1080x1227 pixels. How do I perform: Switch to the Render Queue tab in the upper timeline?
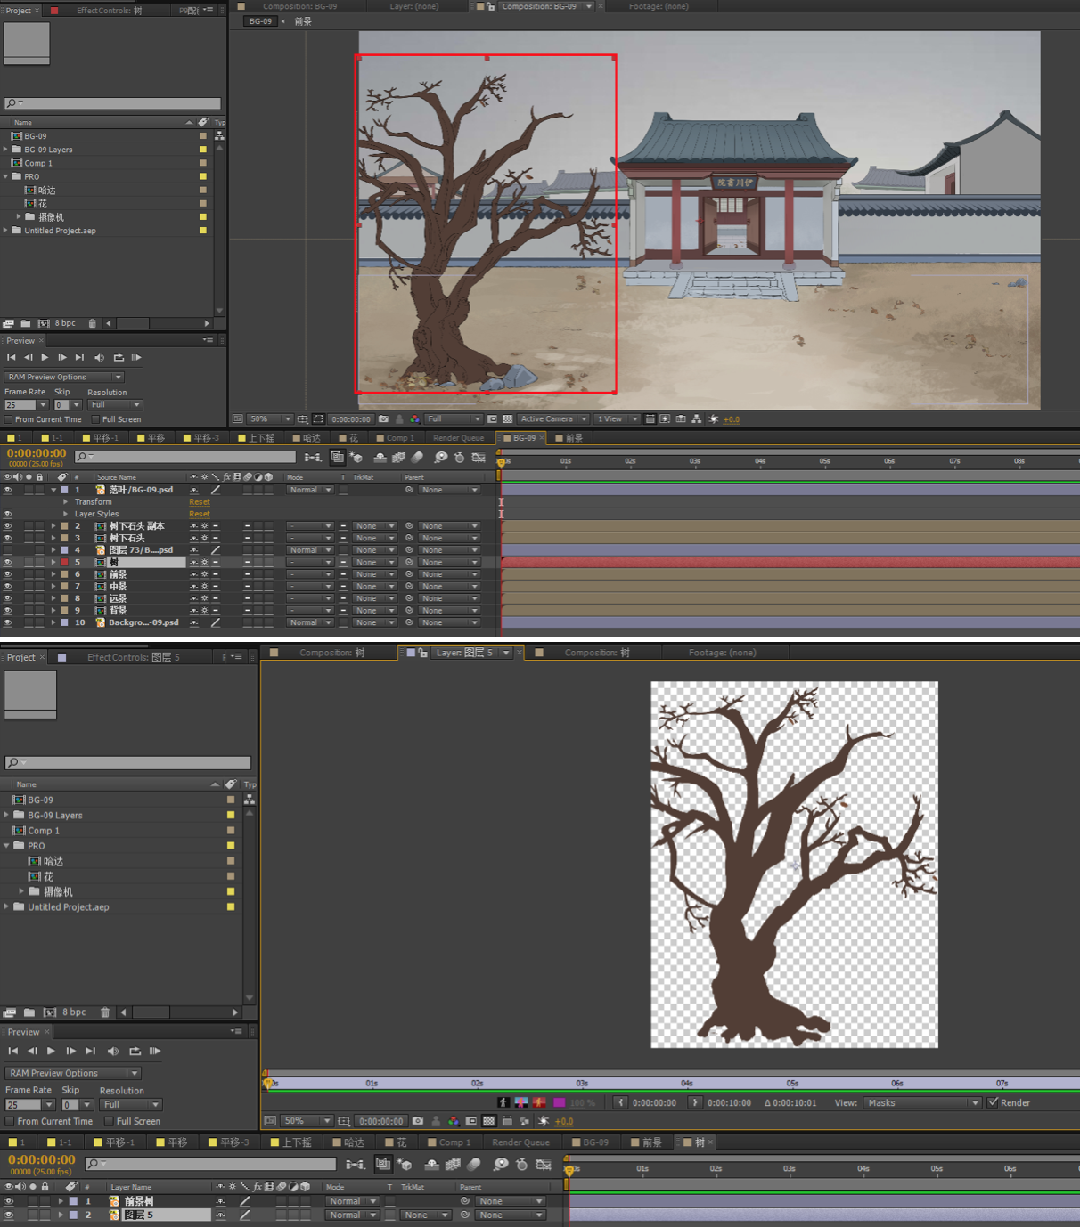pos(458,438)
